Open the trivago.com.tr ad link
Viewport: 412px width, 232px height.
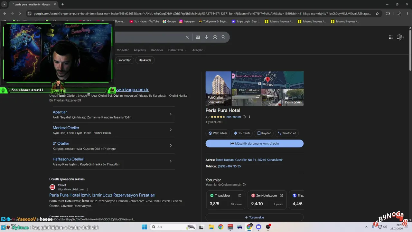132,90
